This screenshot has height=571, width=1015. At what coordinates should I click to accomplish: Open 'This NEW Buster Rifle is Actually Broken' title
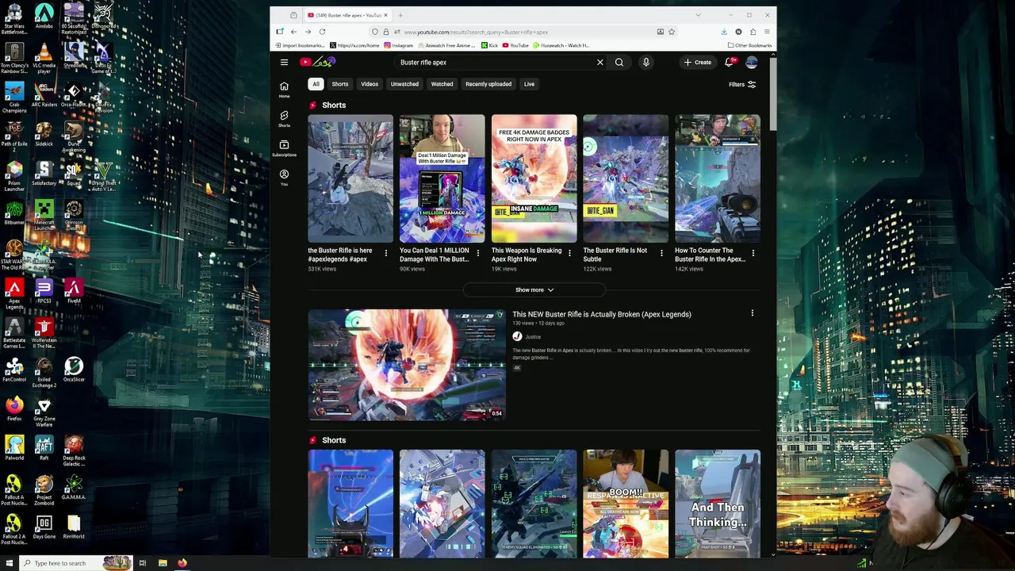(602, 314)
